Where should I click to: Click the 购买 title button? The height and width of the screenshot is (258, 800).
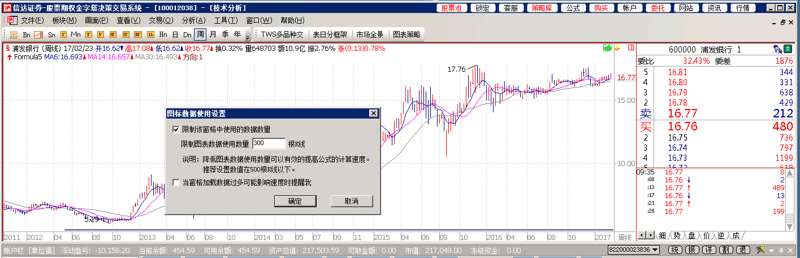[602, 8]
